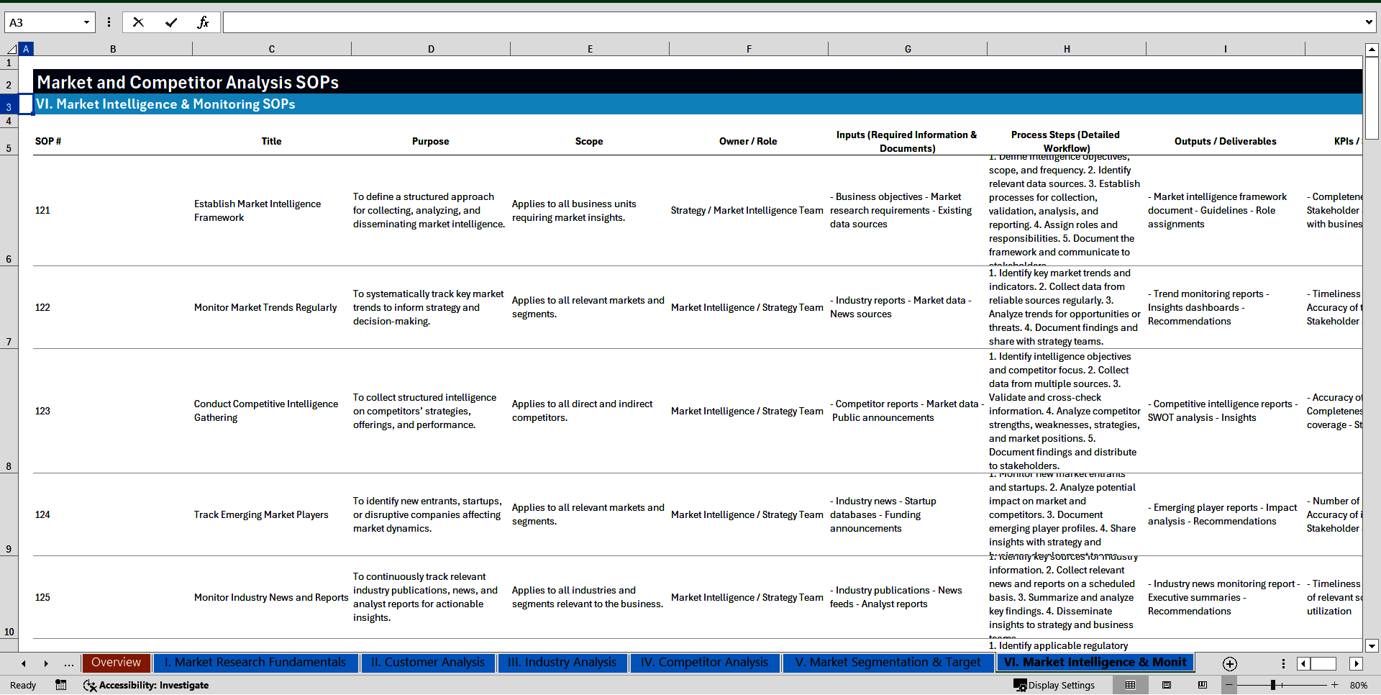The width and height of the screenshot is (1381, 695).
Task: Expand the formula bar
Action: [x=1368, y=22]
